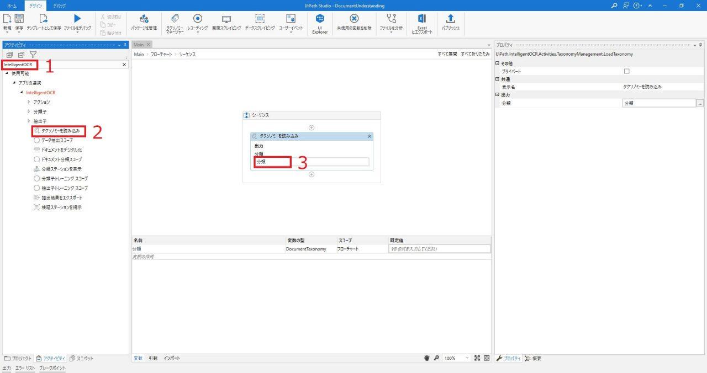Screen dimensions: 707x373
Task: Click overview toggle icon beside fit-to-screen
Action: point(487,358)
